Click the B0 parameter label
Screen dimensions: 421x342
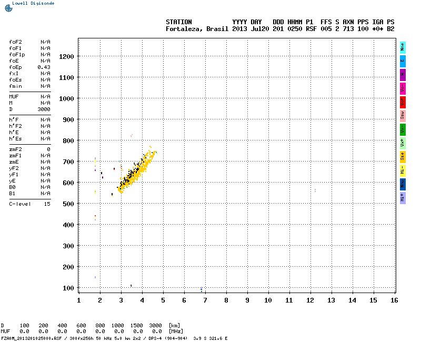click(12, 187)
